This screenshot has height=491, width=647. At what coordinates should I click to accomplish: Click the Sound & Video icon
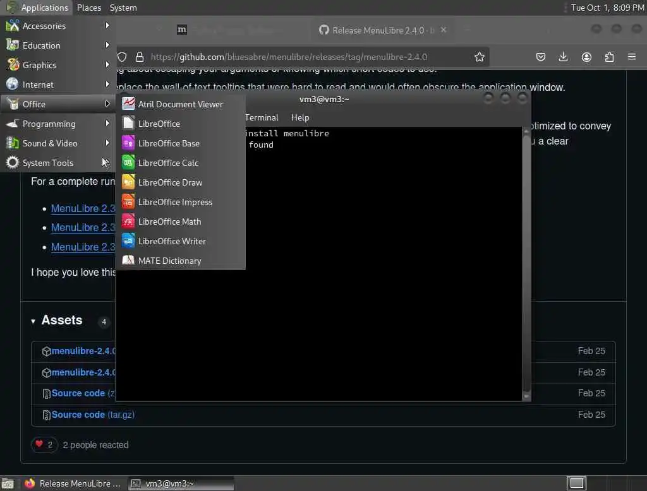pos(13,143)
